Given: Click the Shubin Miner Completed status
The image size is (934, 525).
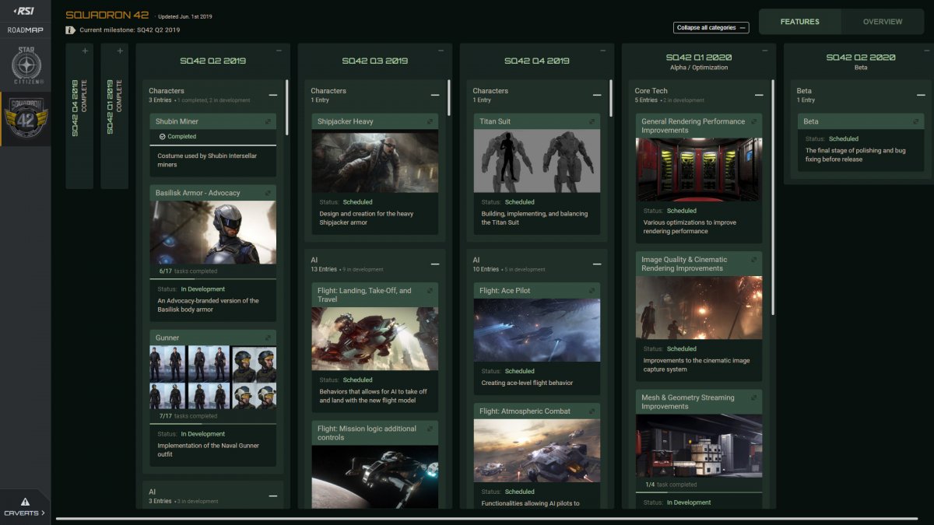Looking at the screenshot, I should (x=177, y=136).
